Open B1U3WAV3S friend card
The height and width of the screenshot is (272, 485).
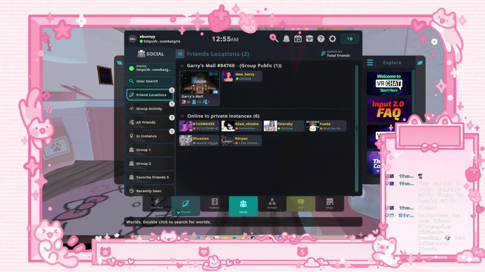pyautogui.click(x=199, y=126)
